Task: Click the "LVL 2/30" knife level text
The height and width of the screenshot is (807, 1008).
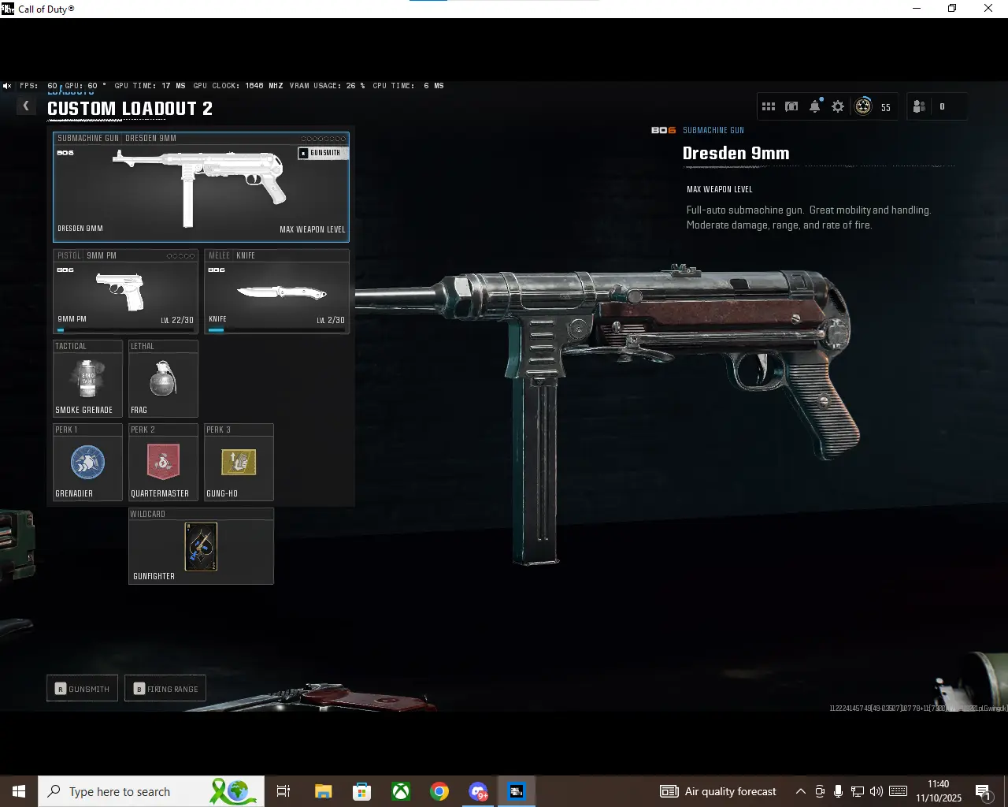Action: [x=331, y=320]
